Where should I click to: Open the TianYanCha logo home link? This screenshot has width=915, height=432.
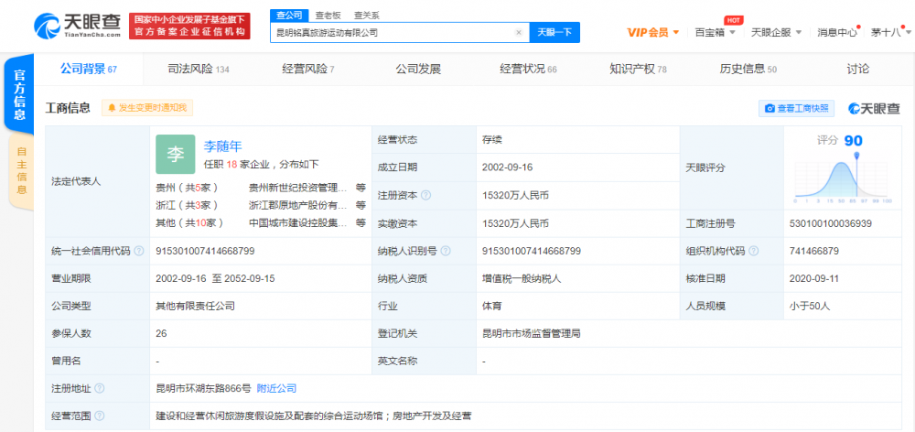[x=77, y=25]
